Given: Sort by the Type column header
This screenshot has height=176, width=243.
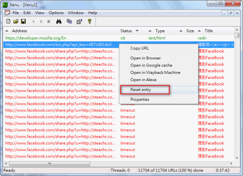Looking at the screenshot, I should (x=159, y=31).
